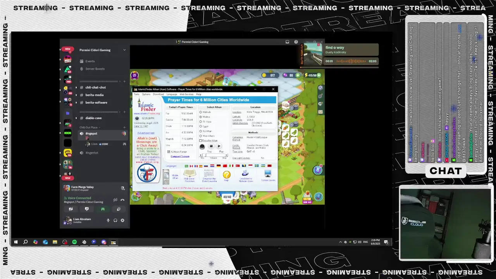The image size is (496, 279).
Task: Click the Advertisement link
Action: [146, 133]
